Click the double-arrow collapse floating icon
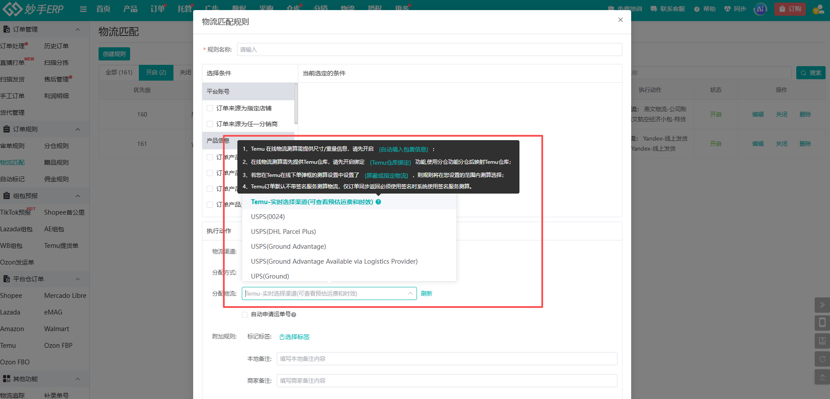The image size is (830, 399). point(822,305)
